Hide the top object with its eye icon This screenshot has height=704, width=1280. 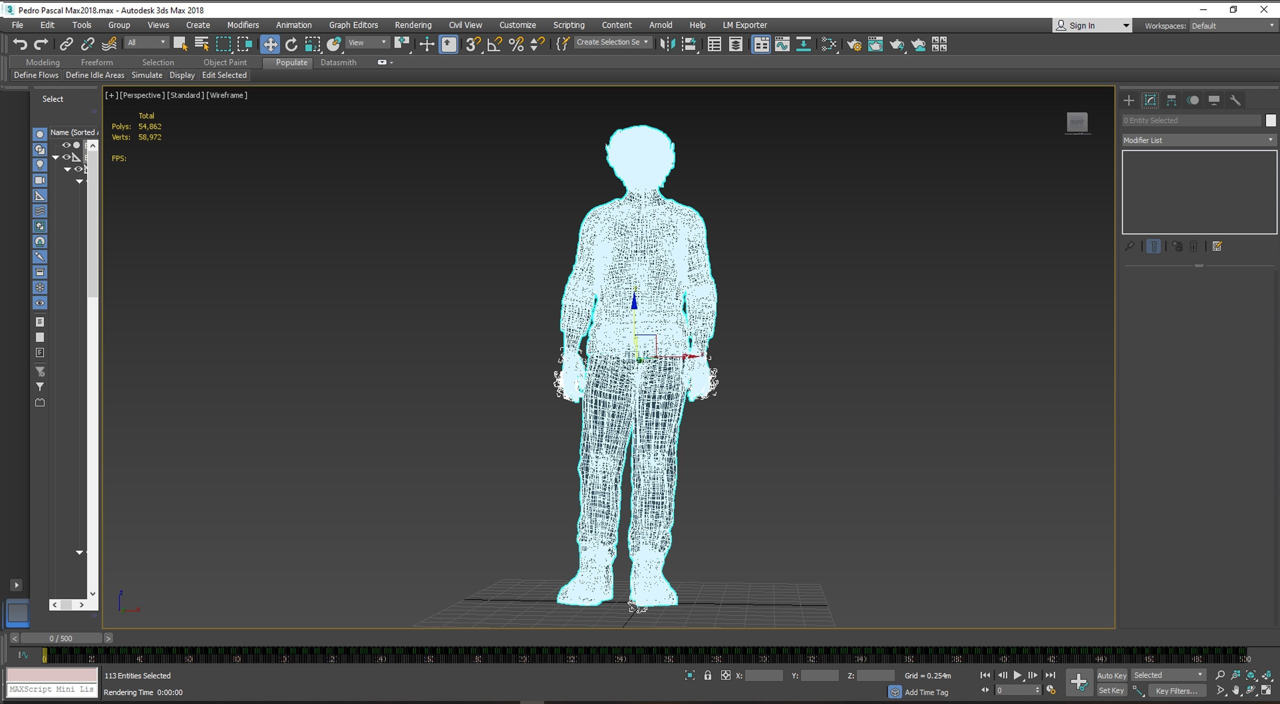coord(66,145)
